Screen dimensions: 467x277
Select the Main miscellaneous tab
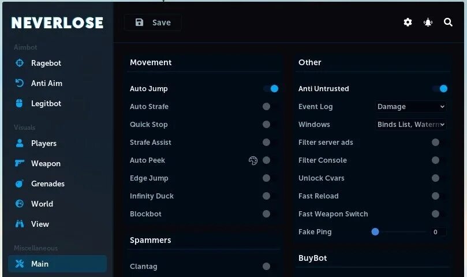tap(57, 264)
